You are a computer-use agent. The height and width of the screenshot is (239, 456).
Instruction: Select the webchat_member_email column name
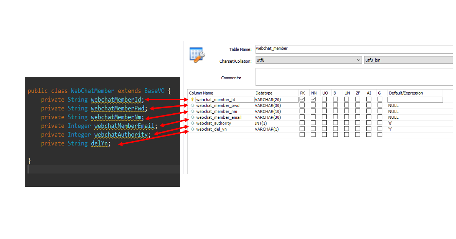coord(219,117)
